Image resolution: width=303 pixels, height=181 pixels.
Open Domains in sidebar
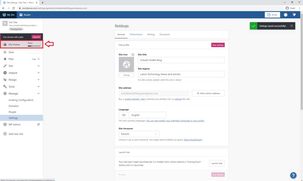(x=14, y=106)
